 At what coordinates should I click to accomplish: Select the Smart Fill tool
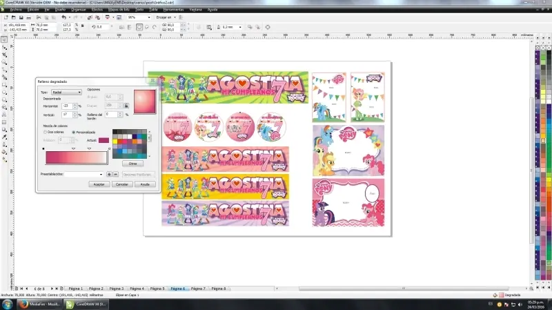[x=4, y=77]
